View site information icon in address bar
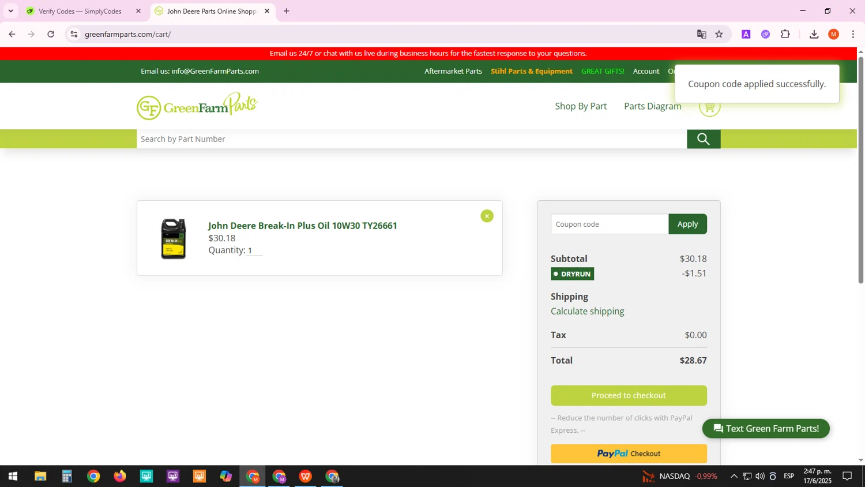Image resolution: width=865 pixels, height=487 pixels. pos(74,34)
